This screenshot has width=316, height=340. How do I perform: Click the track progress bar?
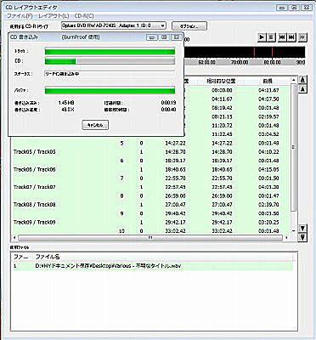click(110, 51)
